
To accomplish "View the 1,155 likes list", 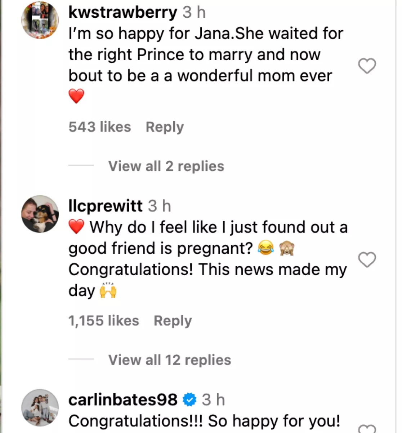I will (x=104, y=321).
